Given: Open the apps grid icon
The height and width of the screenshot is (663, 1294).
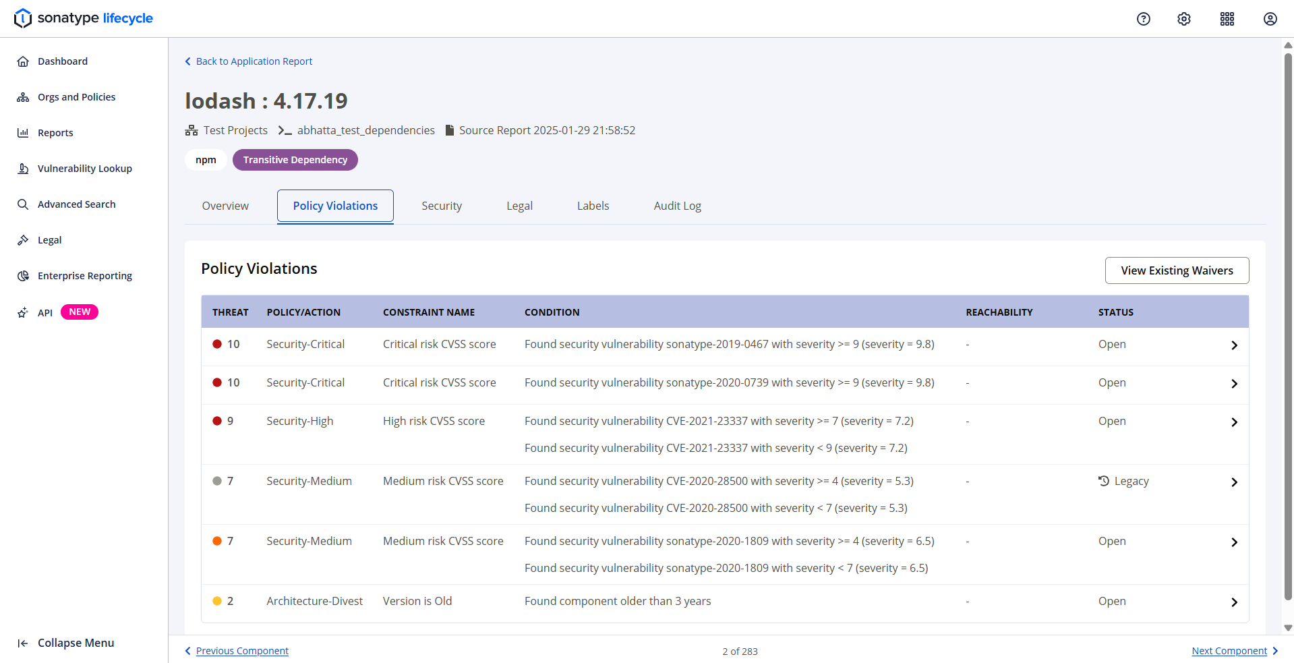Looking at the screenshot, I should point(1227,19).
